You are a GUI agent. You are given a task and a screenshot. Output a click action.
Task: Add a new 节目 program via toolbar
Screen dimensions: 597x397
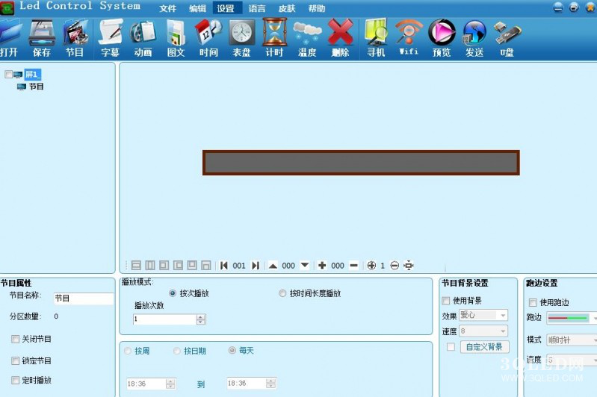[75, 38]
